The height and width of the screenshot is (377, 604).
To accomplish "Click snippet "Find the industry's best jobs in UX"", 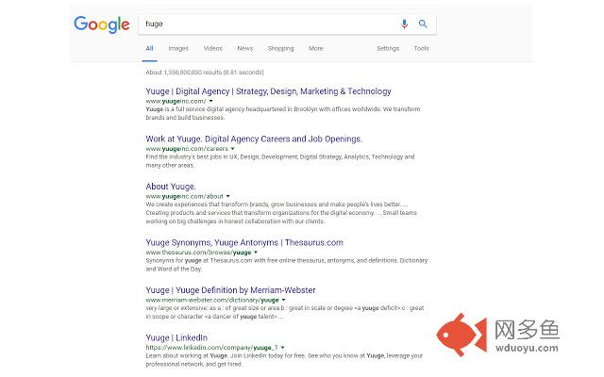I will coord(280,161).
